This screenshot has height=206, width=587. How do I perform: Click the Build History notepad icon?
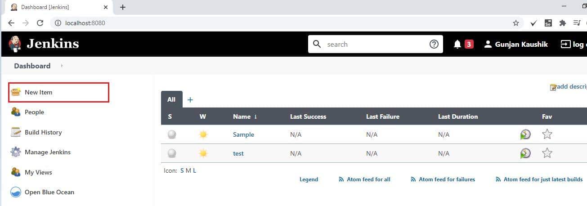pyautogui.click(x=16, y=132)
